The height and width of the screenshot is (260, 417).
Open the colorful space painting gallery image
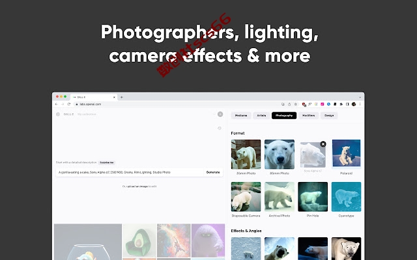[174, 240]
